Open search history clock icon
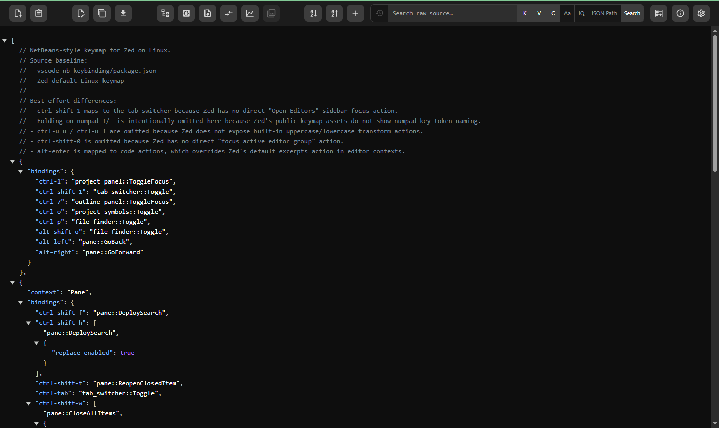 click(380, 13)
